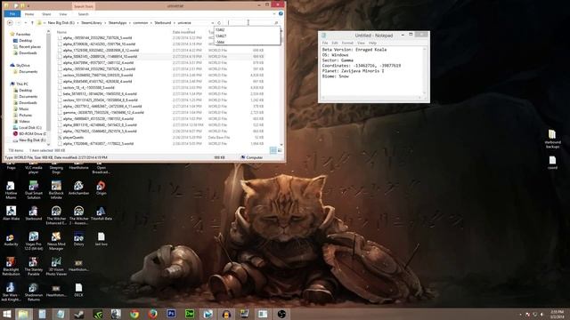This screenshot has height=320, width=570.
Task: Select the Shadowrun Returns desktop shortcut
Action: pos(34,292)
